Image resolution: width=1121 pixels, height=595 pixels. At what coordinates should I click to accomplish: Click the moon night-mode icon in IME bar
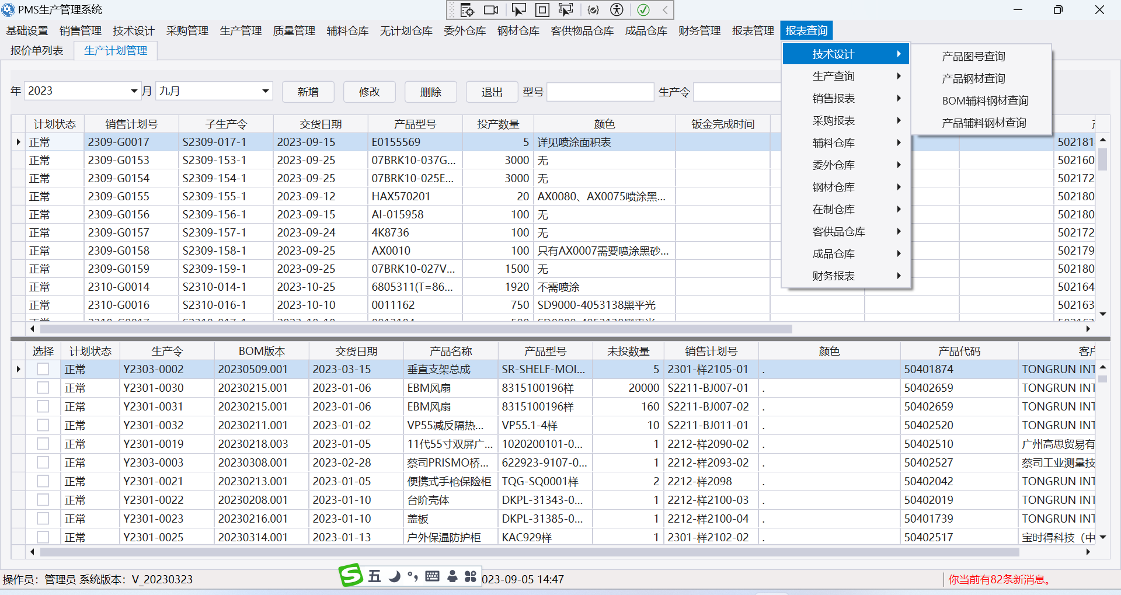point(395,576)
